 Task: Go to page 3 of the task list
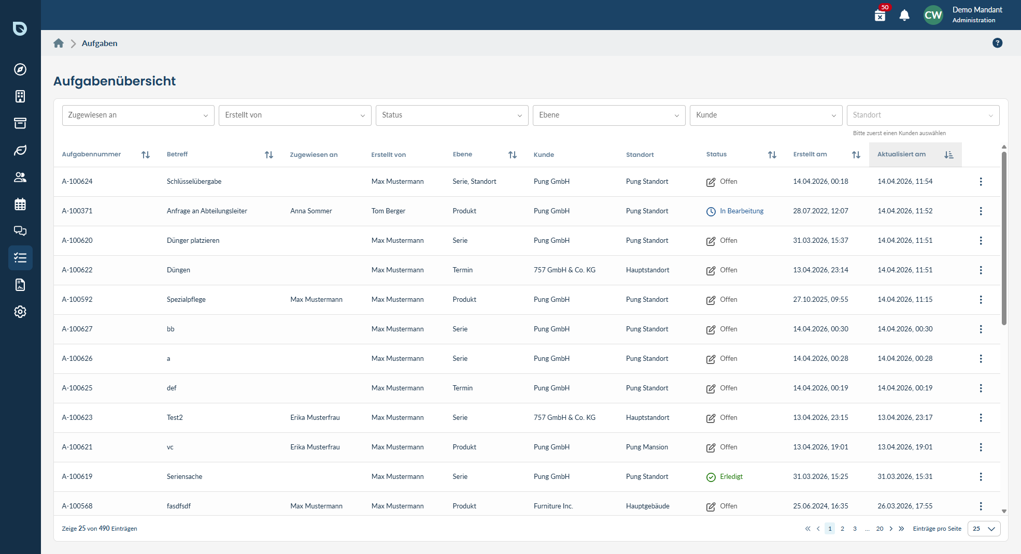coord(855,529)
